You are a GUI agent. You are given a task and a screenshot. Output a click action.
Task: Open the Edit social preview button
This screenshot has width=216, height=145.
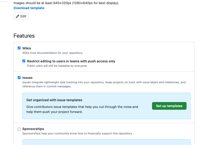21,16
